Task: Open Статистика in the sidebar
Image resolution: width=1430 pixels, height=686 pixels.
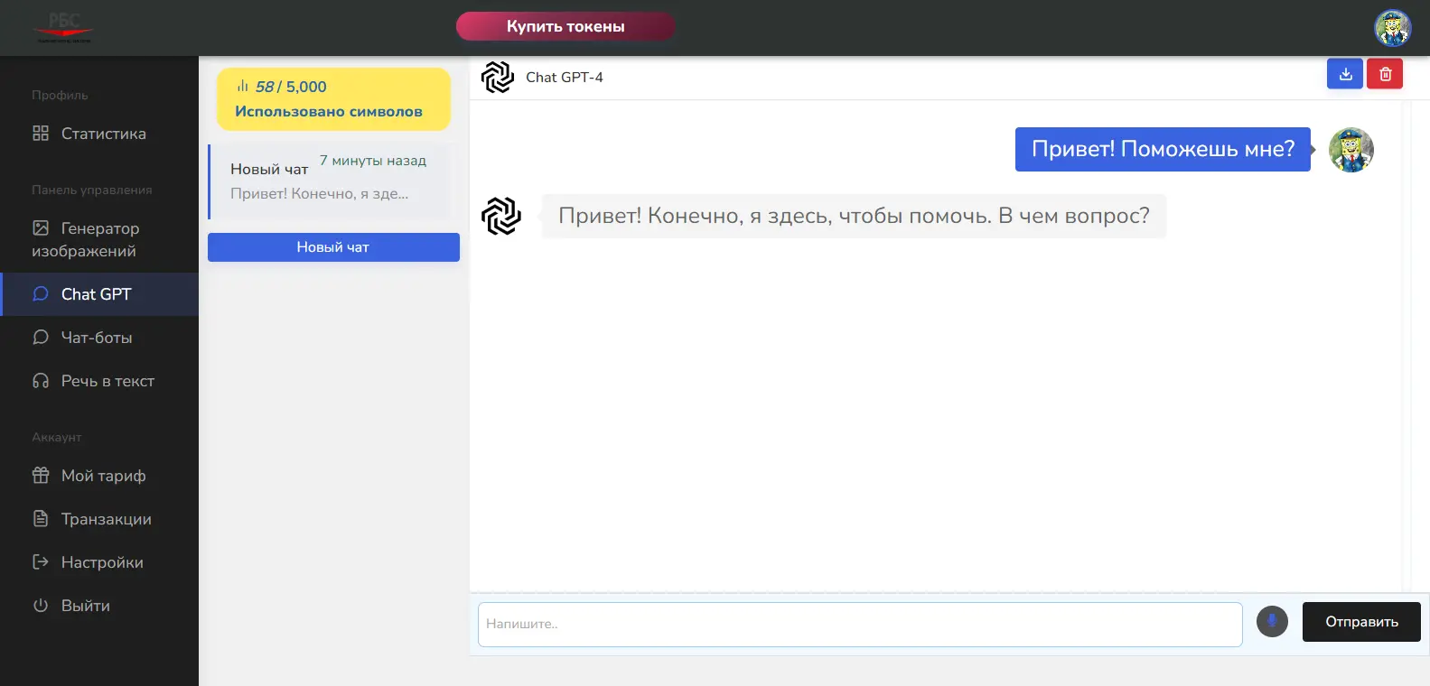Action: click(99, 134)
